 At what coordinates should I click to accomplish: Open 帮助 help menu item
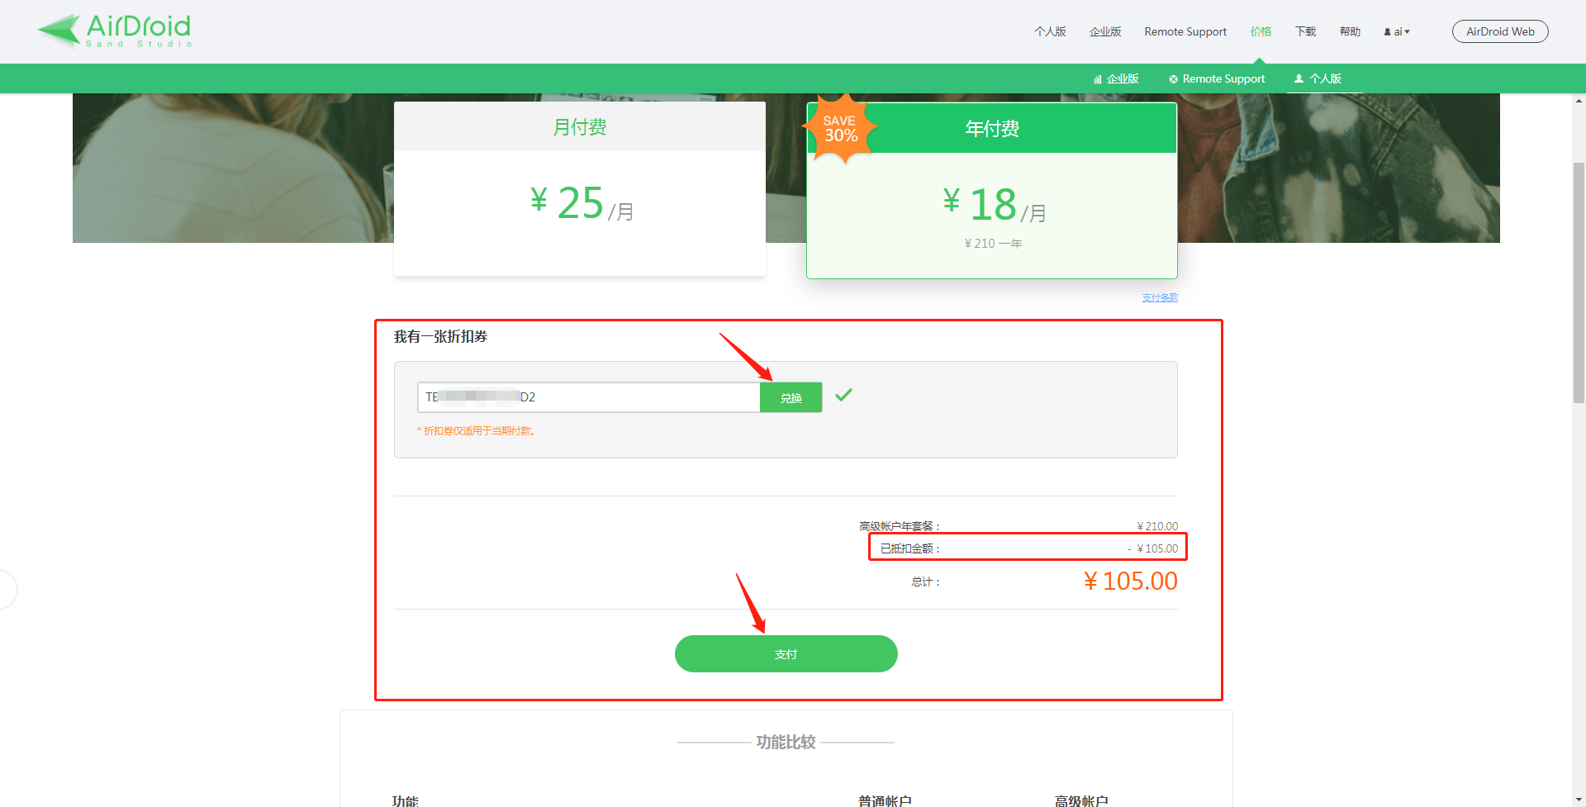point(1350,31)
